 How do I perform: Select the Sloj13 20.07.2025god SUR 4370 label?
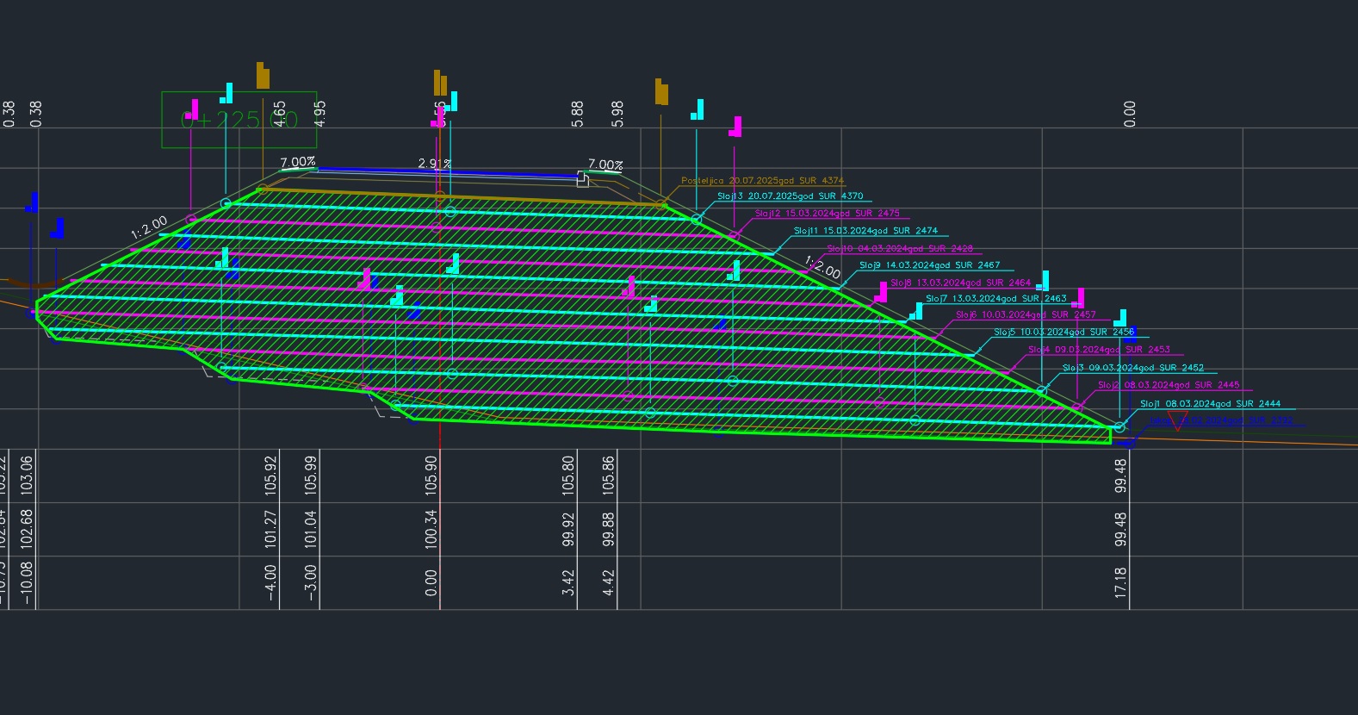click(x=790, y=196)
